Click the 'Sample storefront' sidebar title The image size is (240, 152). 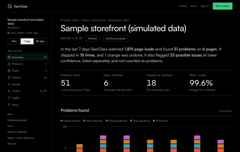point(25,22)
